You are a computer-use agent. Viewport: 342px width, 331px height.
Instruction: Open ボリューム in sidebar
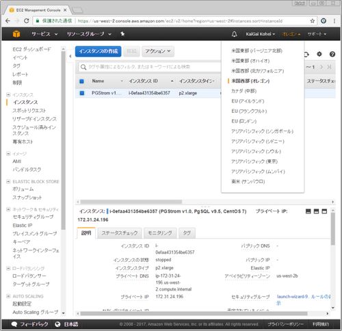[x=23, y=189]
